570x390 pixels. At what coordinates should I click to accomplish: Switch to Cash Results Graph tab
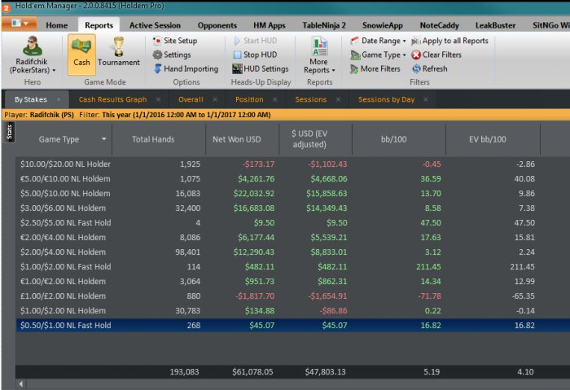point(112,99)
